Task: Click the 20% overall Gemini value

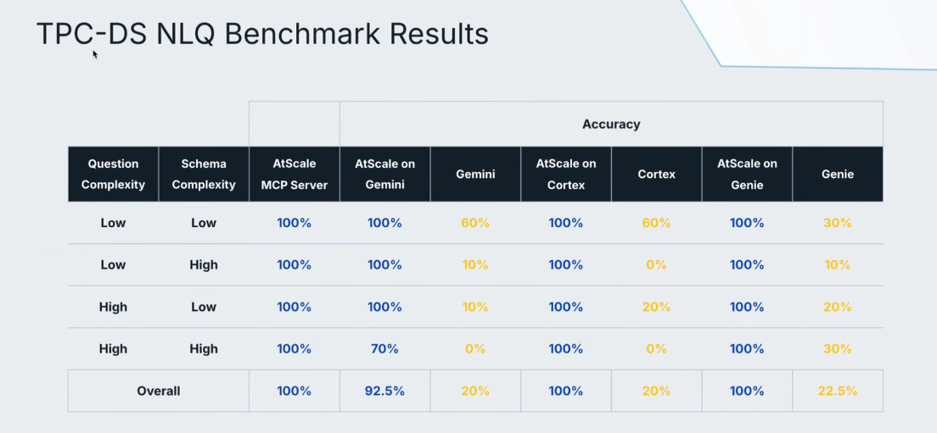Action: (475, 391)
